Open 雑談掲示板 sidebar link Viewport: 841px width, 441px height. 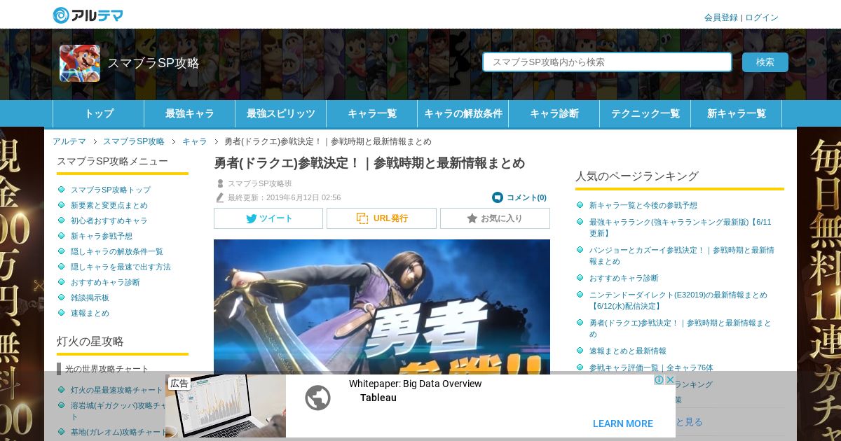tap(90, 297)
